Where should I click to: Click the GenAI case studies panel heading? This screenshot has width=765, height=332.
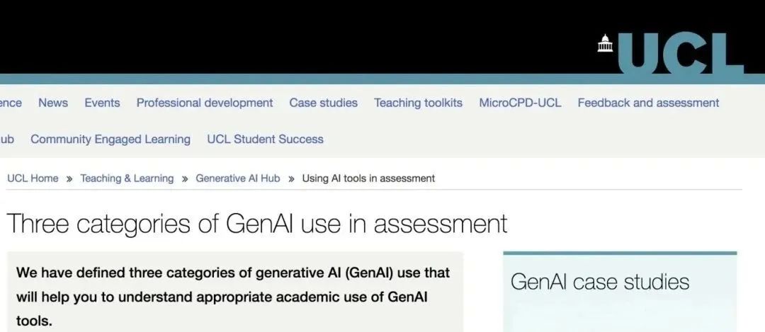click(600, 282)
